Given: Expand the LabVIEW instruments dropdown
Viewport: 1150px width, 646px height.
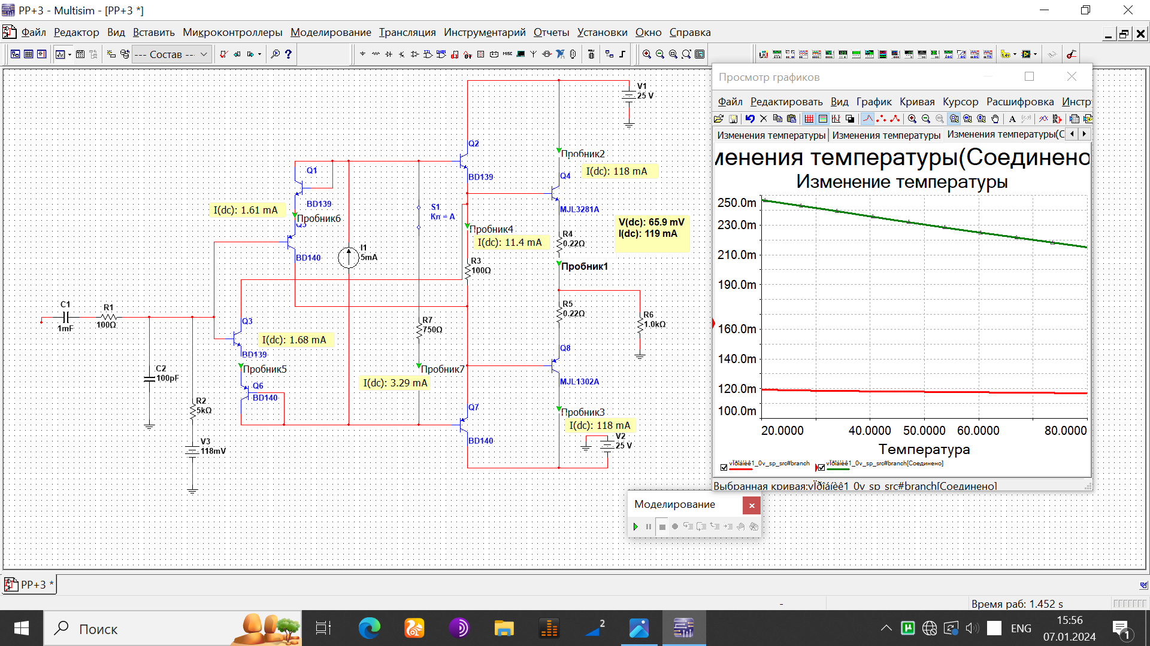Looking at the screenshot, I should (x=1035, y=54).
